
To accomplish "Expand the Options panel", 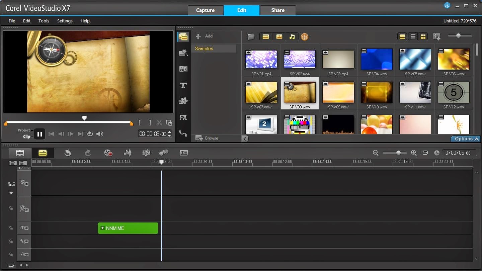I will pos(465,139).
